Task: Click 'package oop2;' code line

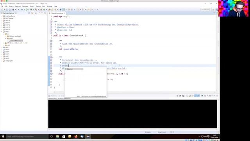Action: [62, 16]
